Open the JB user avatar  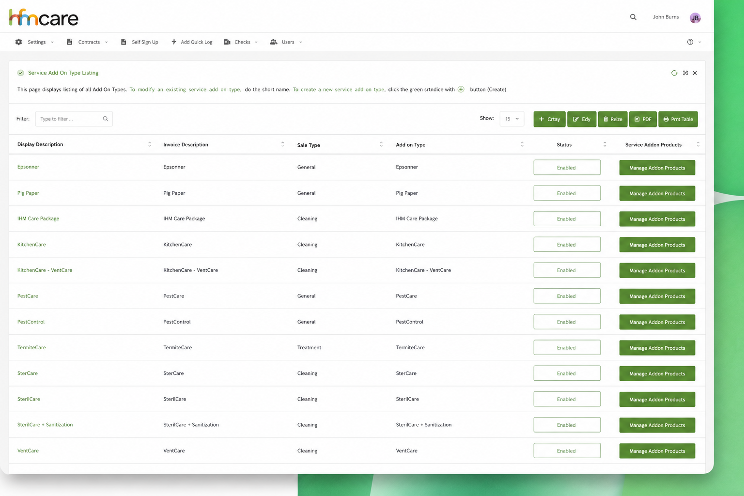(695, 18)
